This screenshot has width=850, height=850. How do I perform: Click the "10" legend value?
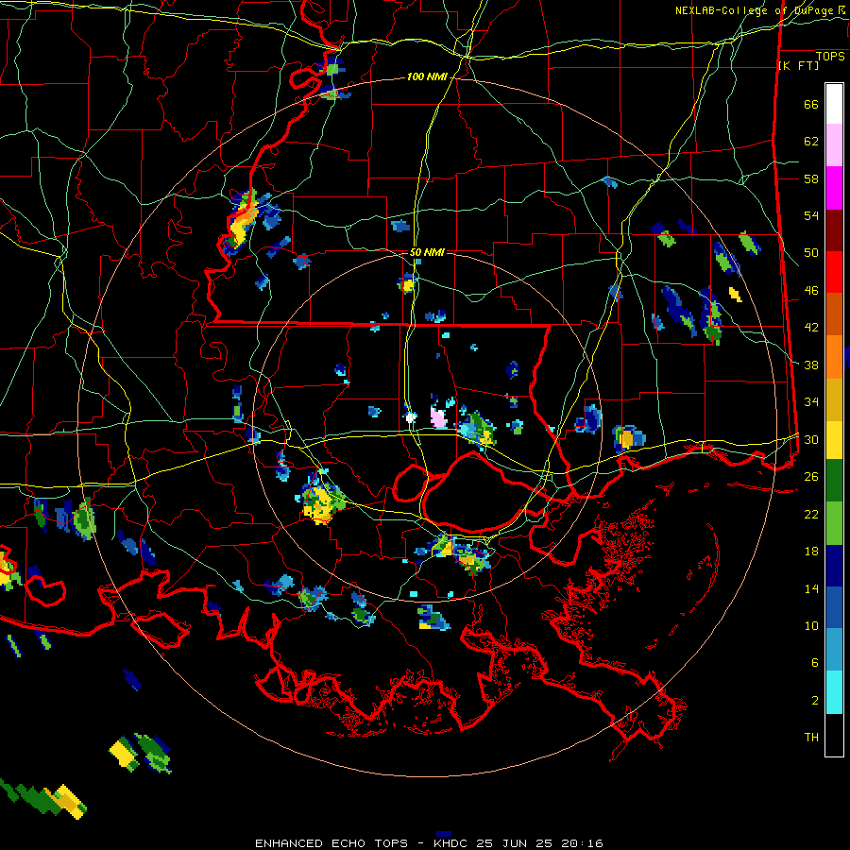[811, 625]
